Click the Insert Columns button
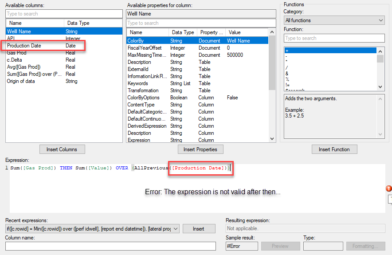Viewport: 392px width, 255px height. click(62, 149)
